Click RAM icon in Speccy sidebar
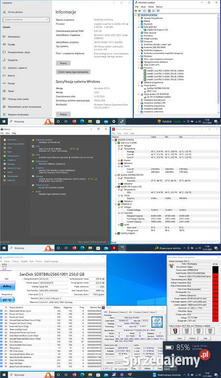The width and height of the screenshot is (221, 378). tap(5, 152)
